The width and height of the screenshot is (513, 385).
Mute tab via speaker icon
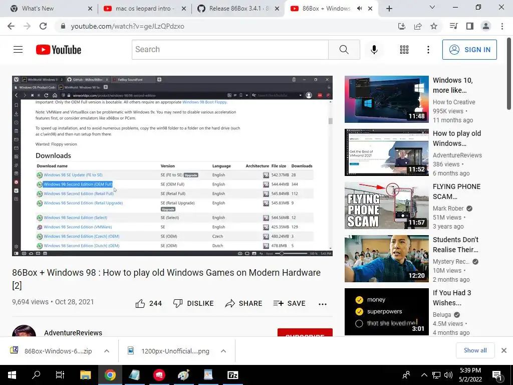pyautogui.click(x=359, y=9)
